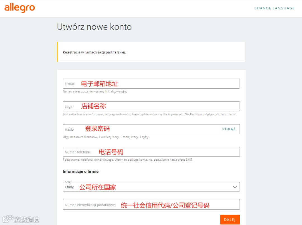Click the 'Rejestracja w ramach akcji partnerskiej.' notice text
This screenshot has width=302, height=225.
pyautogui.click(x=94, y=52)
